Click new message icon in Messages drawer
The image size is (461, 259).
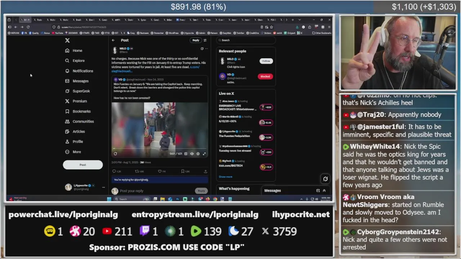coord(318,191)
